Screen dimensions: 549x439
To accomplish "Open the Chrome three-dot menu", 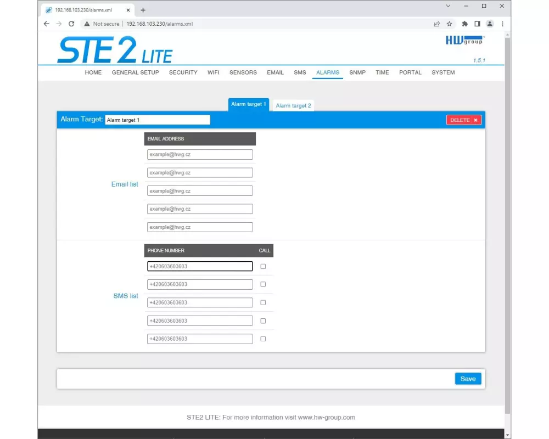I will coord(502,24).
